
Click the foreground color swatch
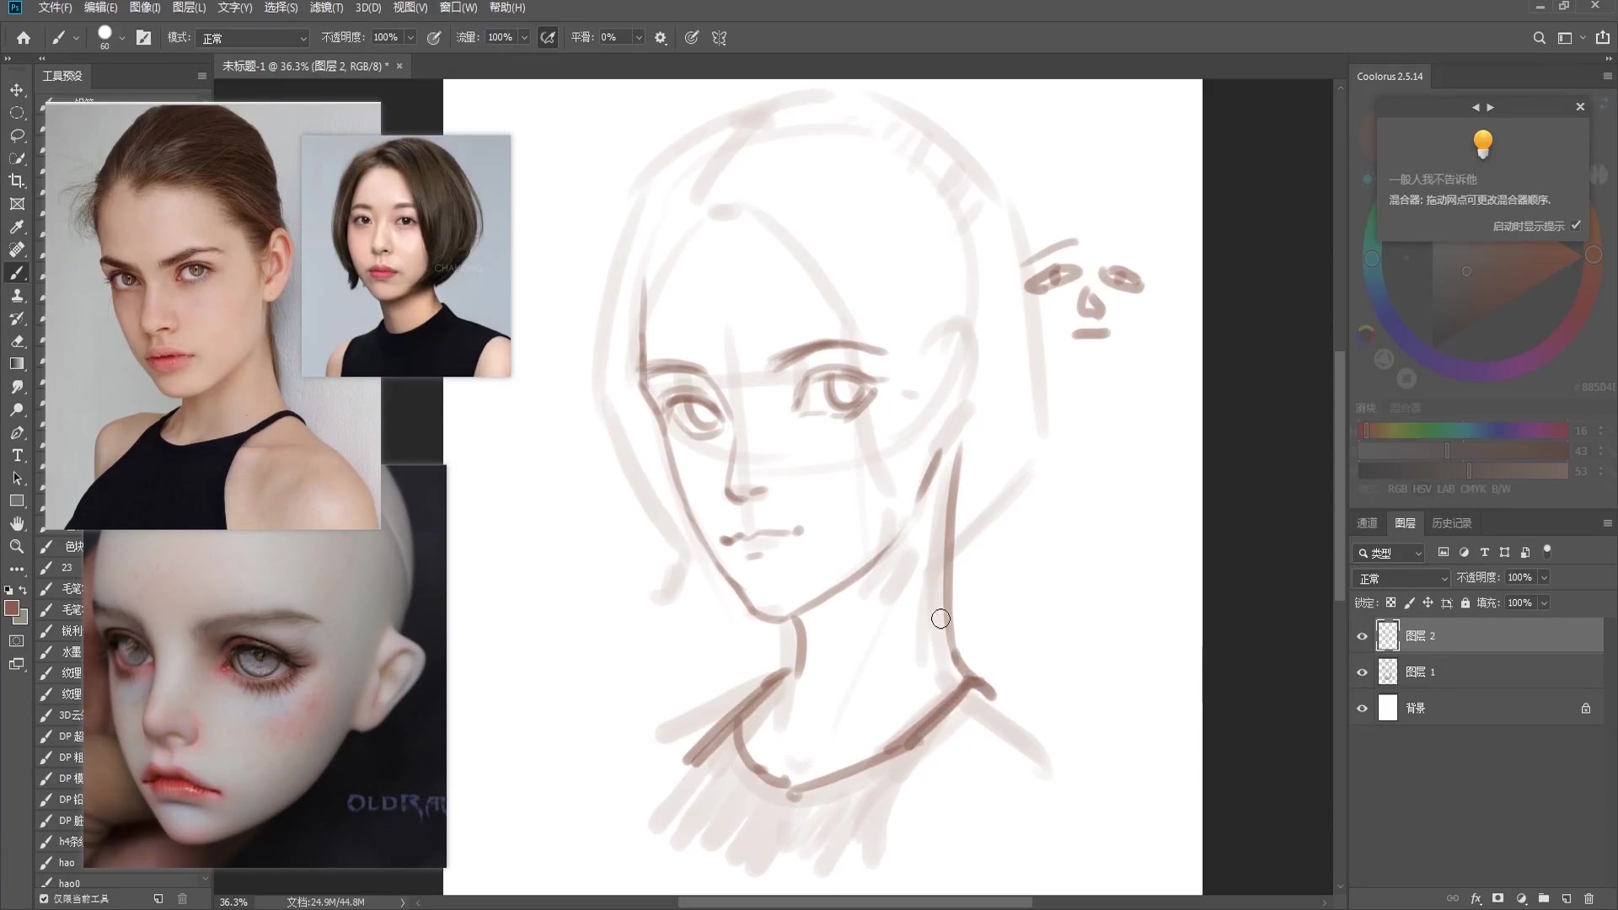pos(12,608)
